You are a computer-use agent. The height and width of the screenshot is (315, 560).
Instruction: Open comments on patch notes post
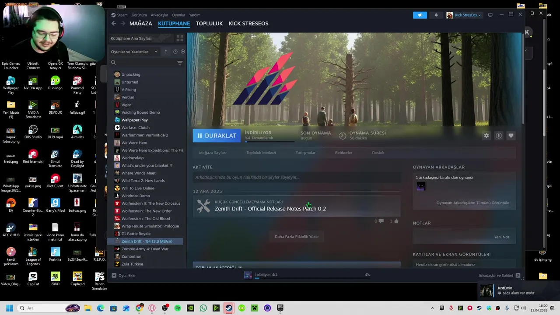381,221
